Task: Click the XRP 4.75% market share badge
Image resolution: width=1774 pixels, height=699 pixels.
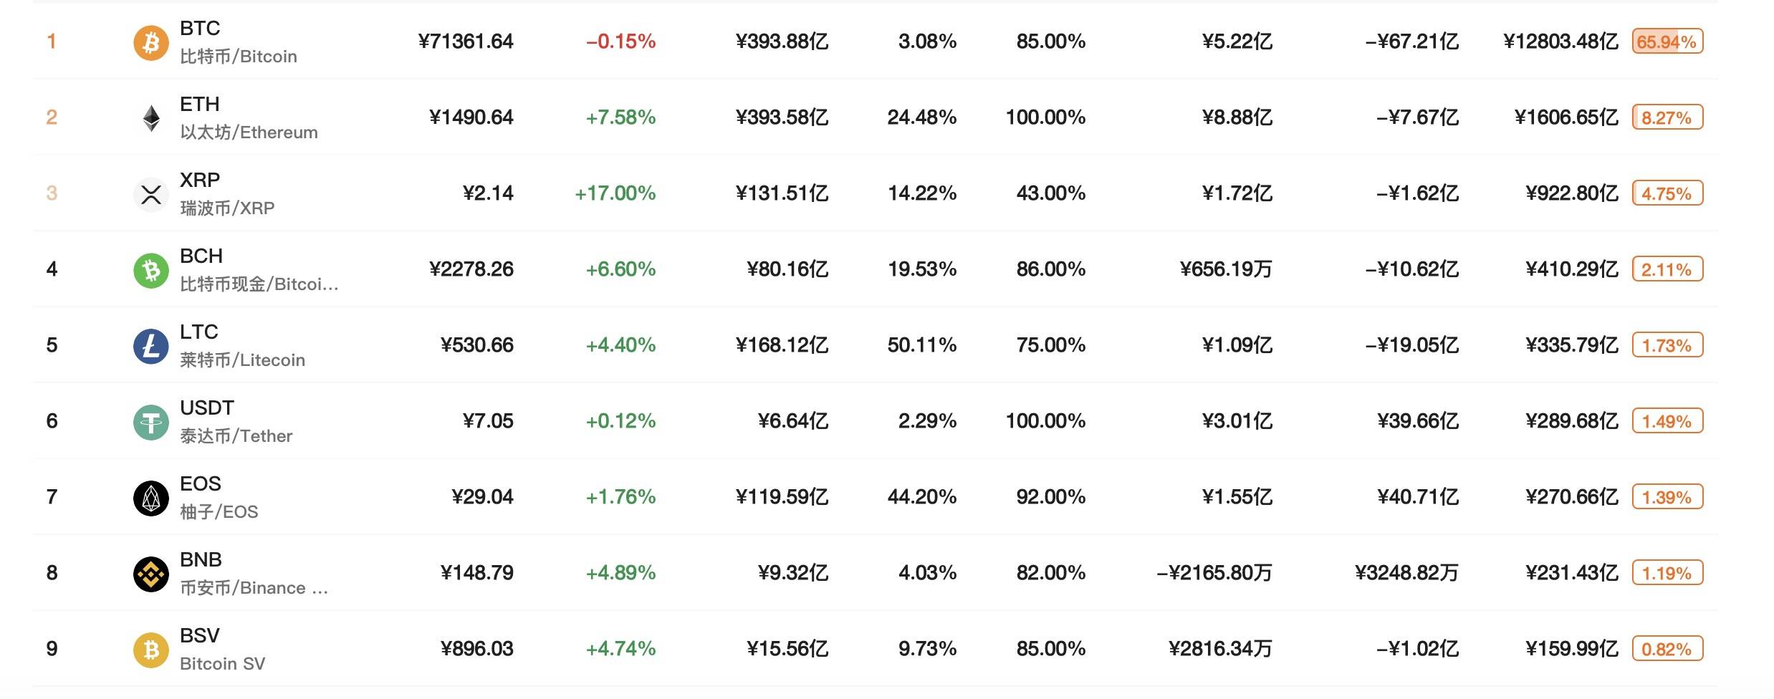Action: 1667,193
